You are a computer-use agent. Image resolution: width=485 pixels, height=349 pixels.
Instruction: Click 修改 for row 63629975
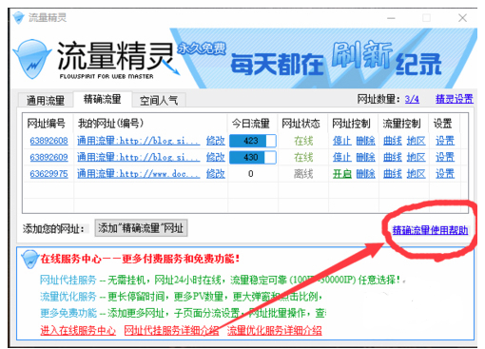click(x=216, y=174)
